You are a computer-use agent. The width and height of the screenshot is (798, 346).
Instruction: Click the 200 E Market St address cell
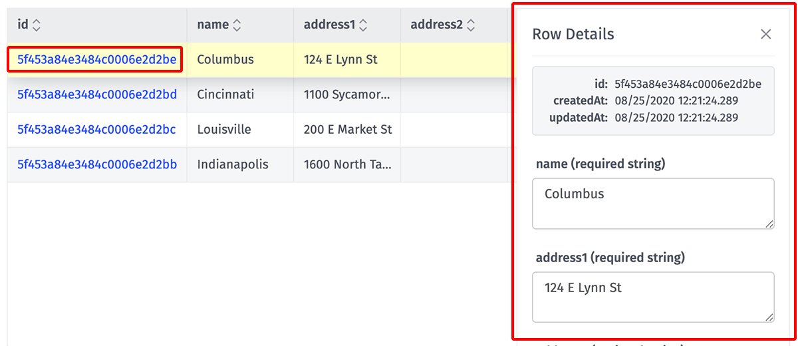click(x=347, y=129)
